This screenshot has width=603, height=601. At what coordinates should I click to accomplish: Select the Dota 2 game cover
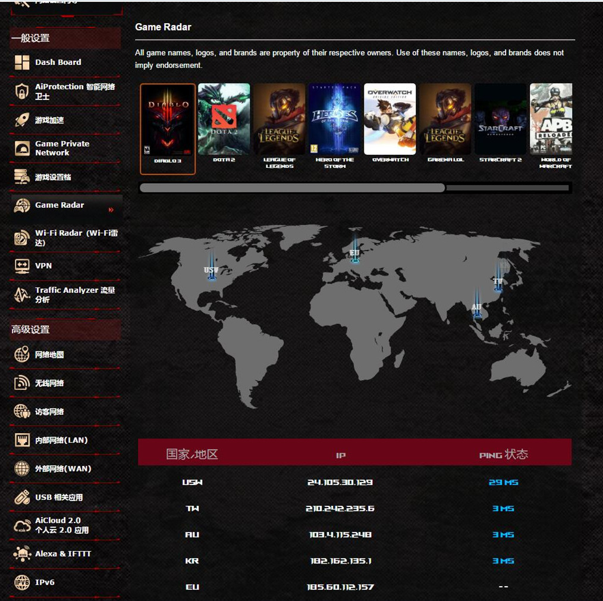[x=224, y=119]
